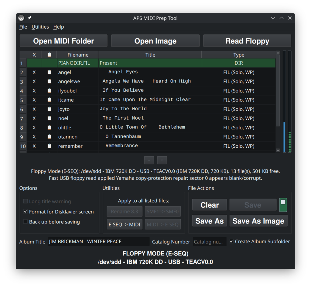Click the clipboard icon in the remember row
This screenshot has height=288, width=311.
click(49, 146)
